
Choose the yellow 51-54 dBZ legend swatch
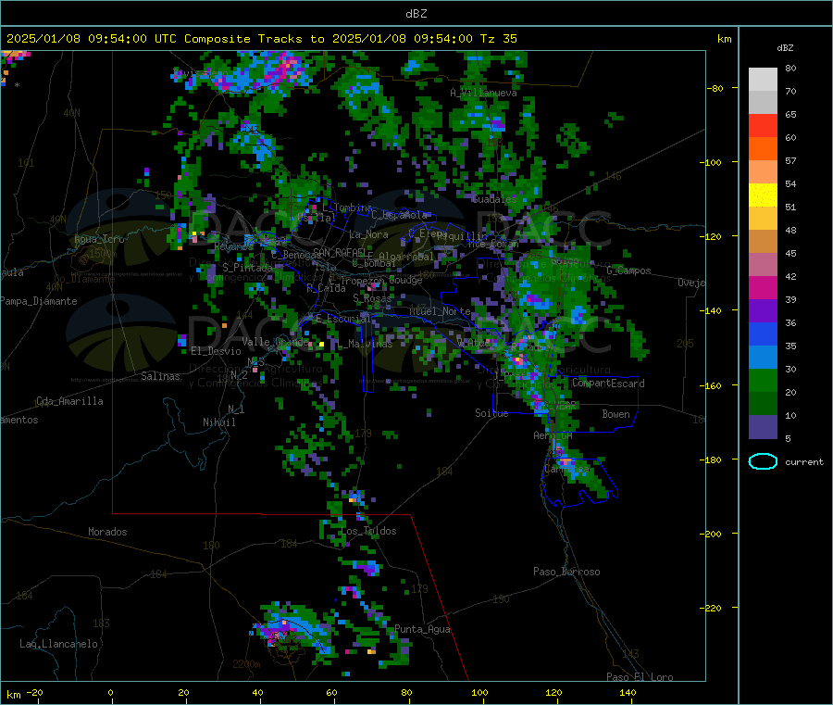point(763,195)
